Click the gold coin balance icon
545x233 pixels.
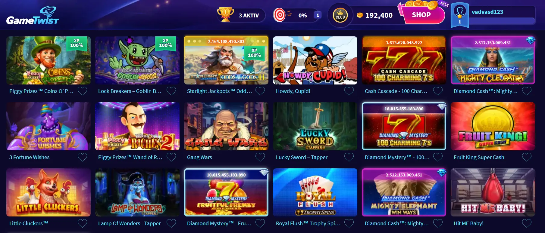360,15
